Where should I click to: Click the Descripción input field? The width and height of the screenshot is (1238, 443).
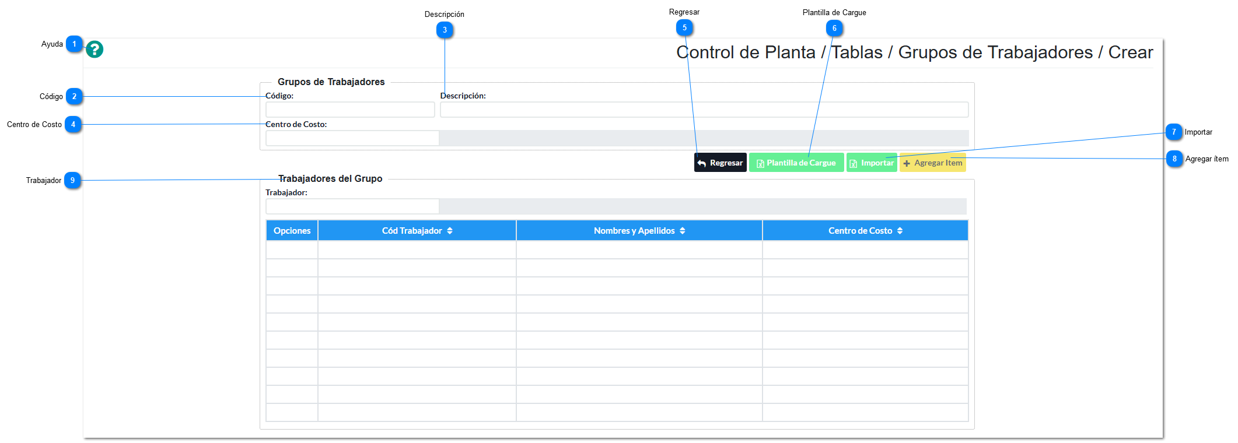click(x=704, y=110)
